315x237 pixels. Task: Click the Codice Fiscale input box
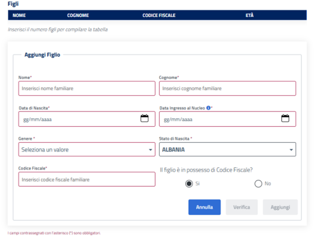click(x=87, y=180)
